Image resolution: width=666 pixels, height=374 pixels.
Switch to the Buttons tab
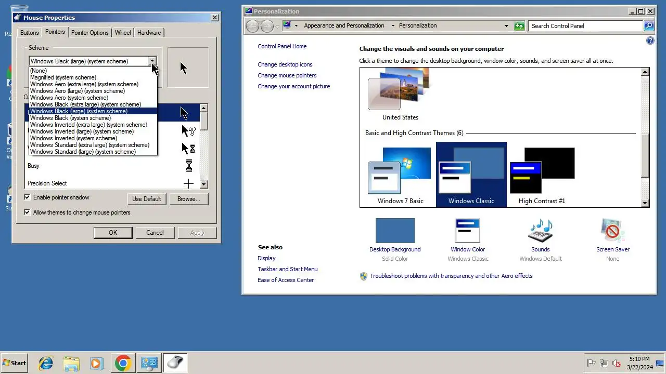pos(30,33)
